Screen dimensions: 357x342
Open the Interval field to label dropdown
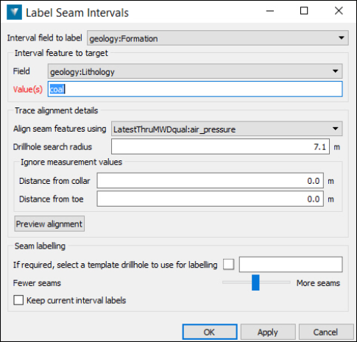(x=218, y=38)
